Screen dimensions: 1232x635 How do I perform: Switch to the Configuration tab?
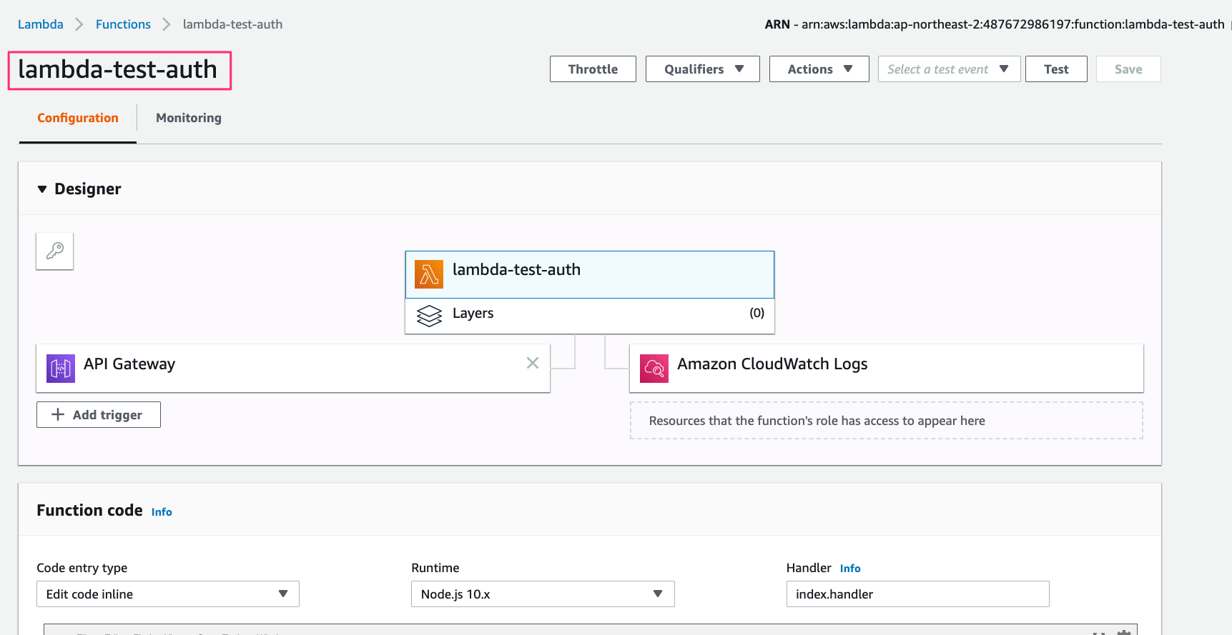[78, 118]
